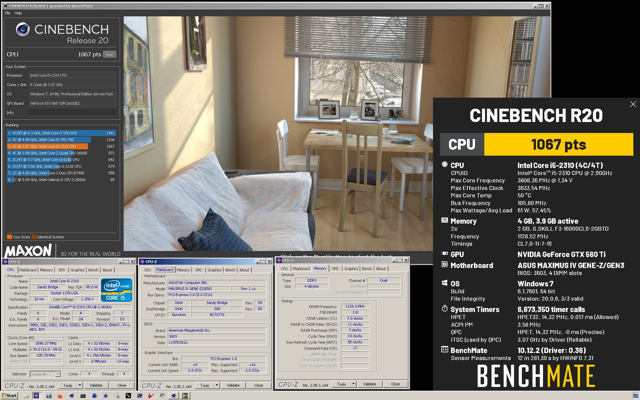The height and width of the screenshot is (400, 640).
Task: Open Graphics tab in left CPU-Z window
Action: pos(78,270)
